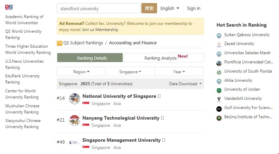Click the Sign in link
Screen dimensions: 279x154
coord(193,9)
